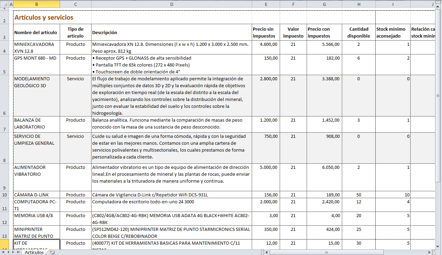Screen dimensions: 442x255
Task: Select the 'Servicio' type cell for MODELAMIENTO GEOLÓGICO
Action: 76,96
